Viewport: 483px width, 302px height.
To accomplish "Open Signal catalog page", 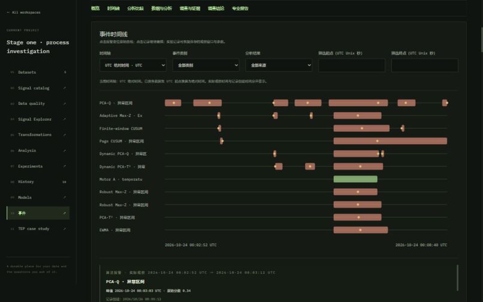I will [38, 88].
